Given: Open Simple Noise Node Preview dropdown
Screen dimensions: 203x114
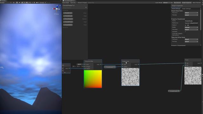Looking at the screenshot, I should (x=191, y=15).
